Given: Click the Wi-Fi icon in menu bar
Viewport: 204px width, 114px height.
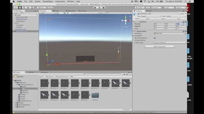Looking at the screenshot, I should pos(145,1).
